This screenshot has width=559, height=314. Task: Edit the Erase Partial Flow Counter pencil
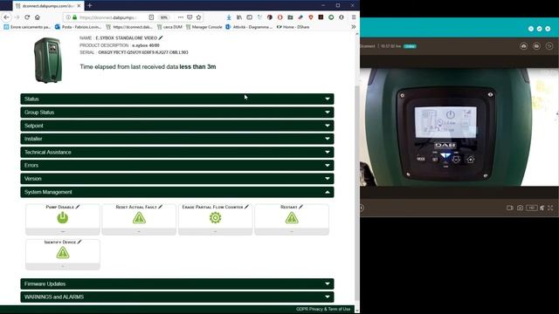pos(246,207)
